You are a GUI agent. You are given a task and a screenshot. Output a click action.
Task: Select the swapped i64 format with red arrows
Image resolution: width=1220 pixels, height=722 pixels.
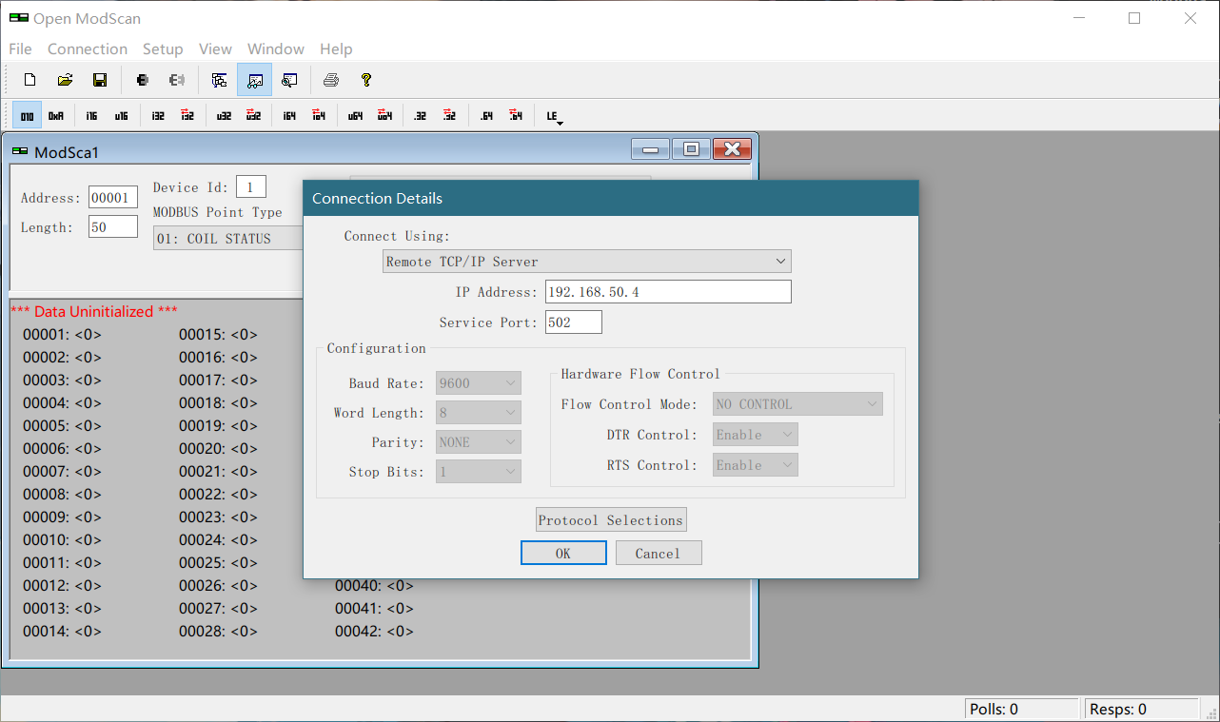tap(319, 116)
